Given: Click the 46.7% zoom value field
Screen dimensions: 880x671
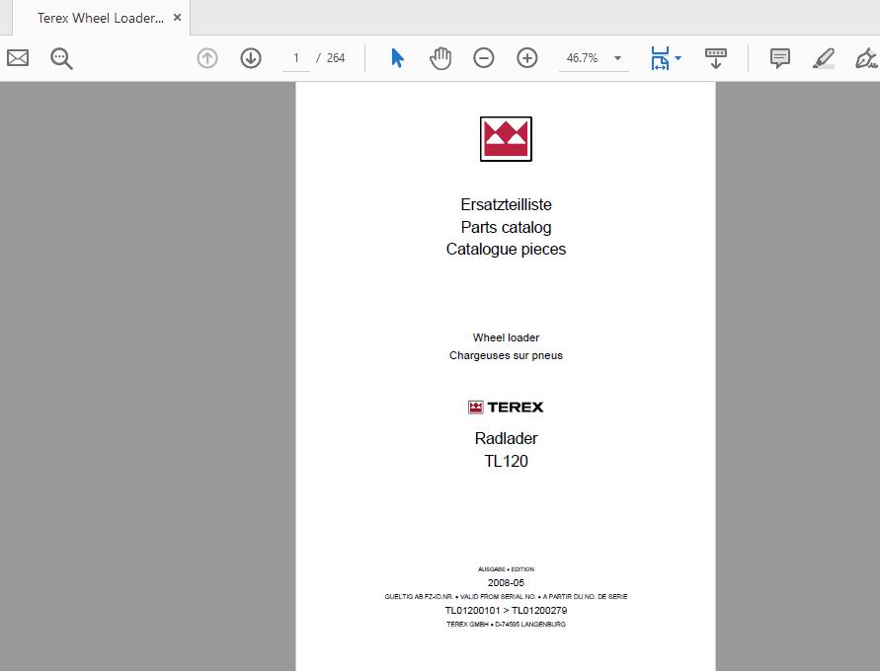Looking at the screenshot, I should point(583,58).
